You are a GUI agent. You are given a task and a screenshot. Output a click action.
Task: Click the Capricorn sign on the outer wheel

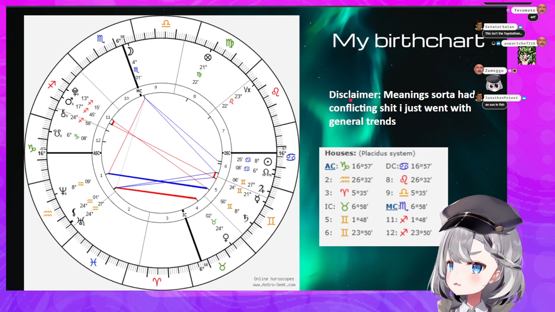(32, 148)
